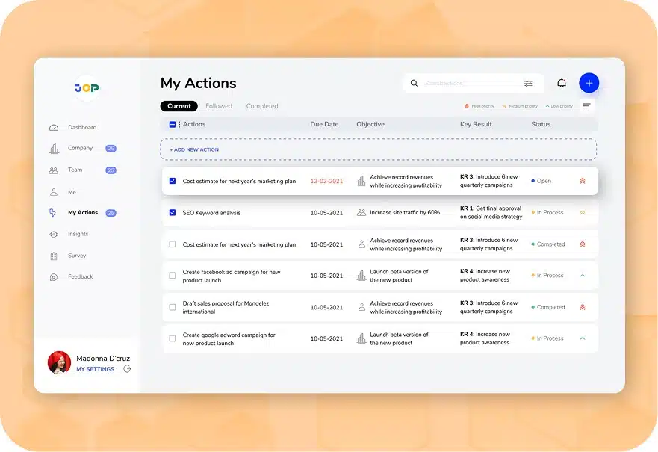Open the Followed actions tab
This screenshot has width=658, height=452.
click(219, 105)
